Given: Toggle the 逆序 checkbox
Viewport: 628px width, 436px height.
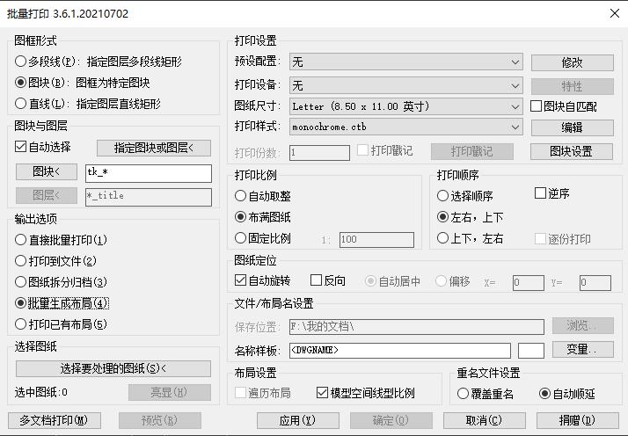Looking at the screenshot, I should coord(541,193).
